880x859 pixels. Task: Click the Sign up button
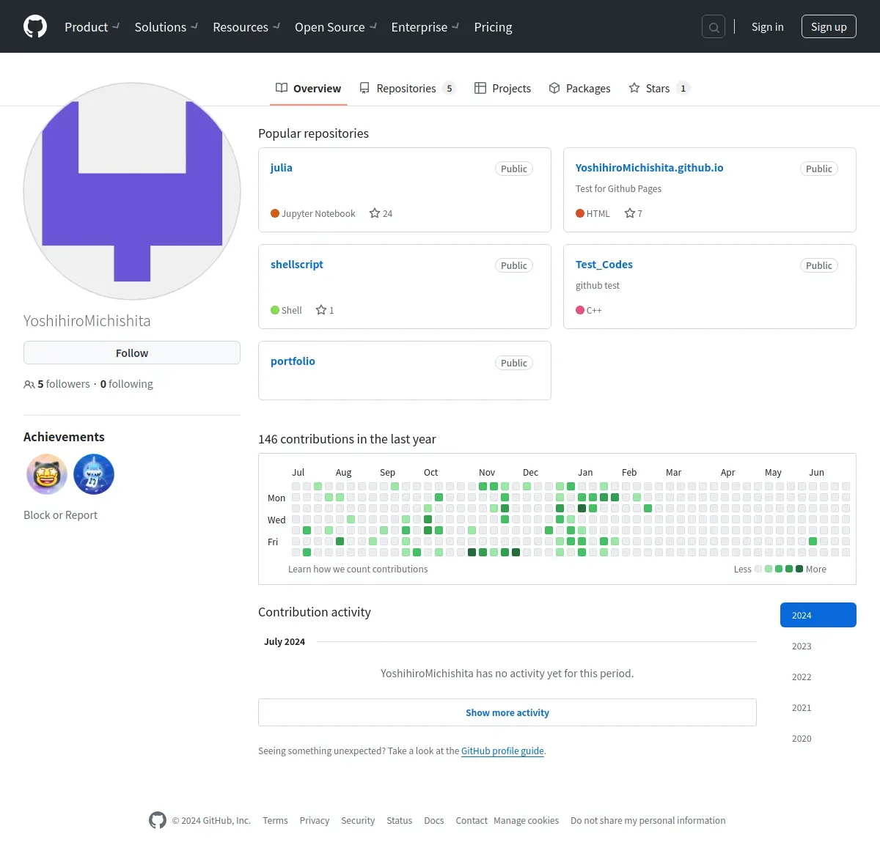point(829,26)
